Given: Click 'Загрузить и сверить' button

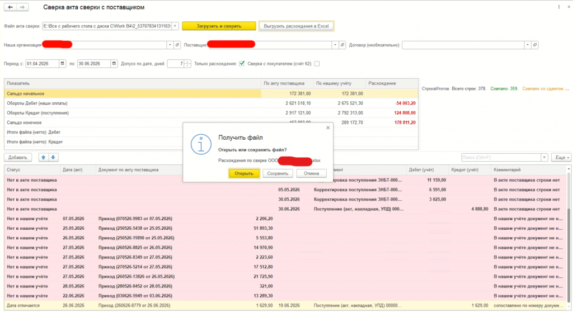Looking at the screenshot, I should (219, 26).
